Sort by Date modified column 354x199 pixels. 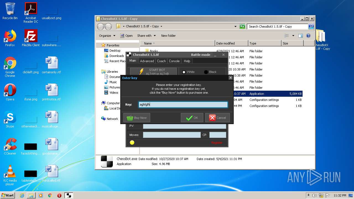(x=231, y=43)
